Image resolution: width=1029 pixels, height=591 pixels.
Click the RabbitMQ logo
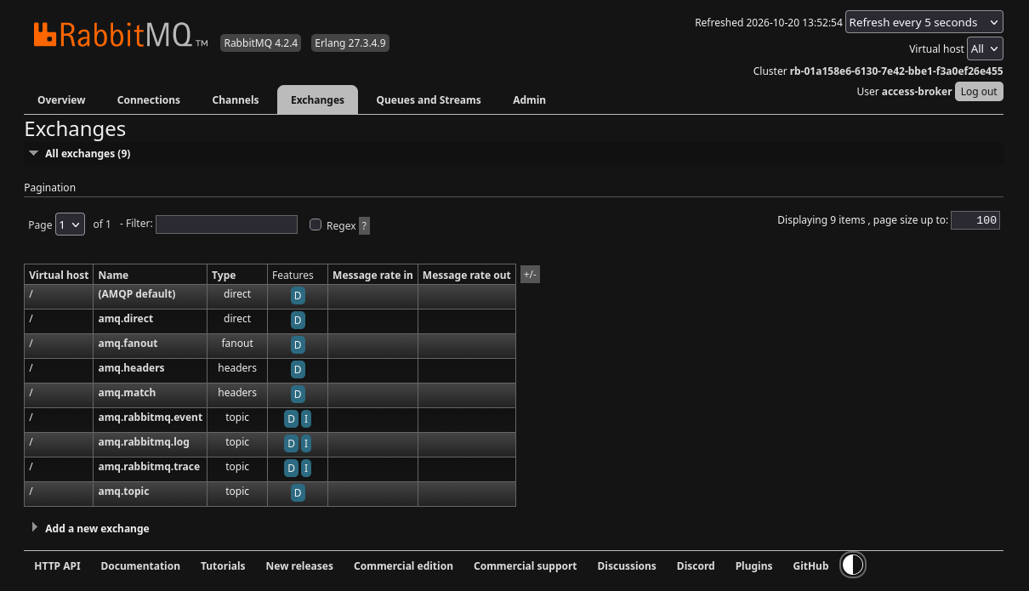tap(121, 35)
